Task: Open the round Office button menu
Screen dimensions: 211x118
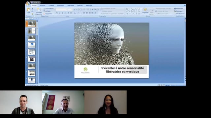Action: point(28,4)
